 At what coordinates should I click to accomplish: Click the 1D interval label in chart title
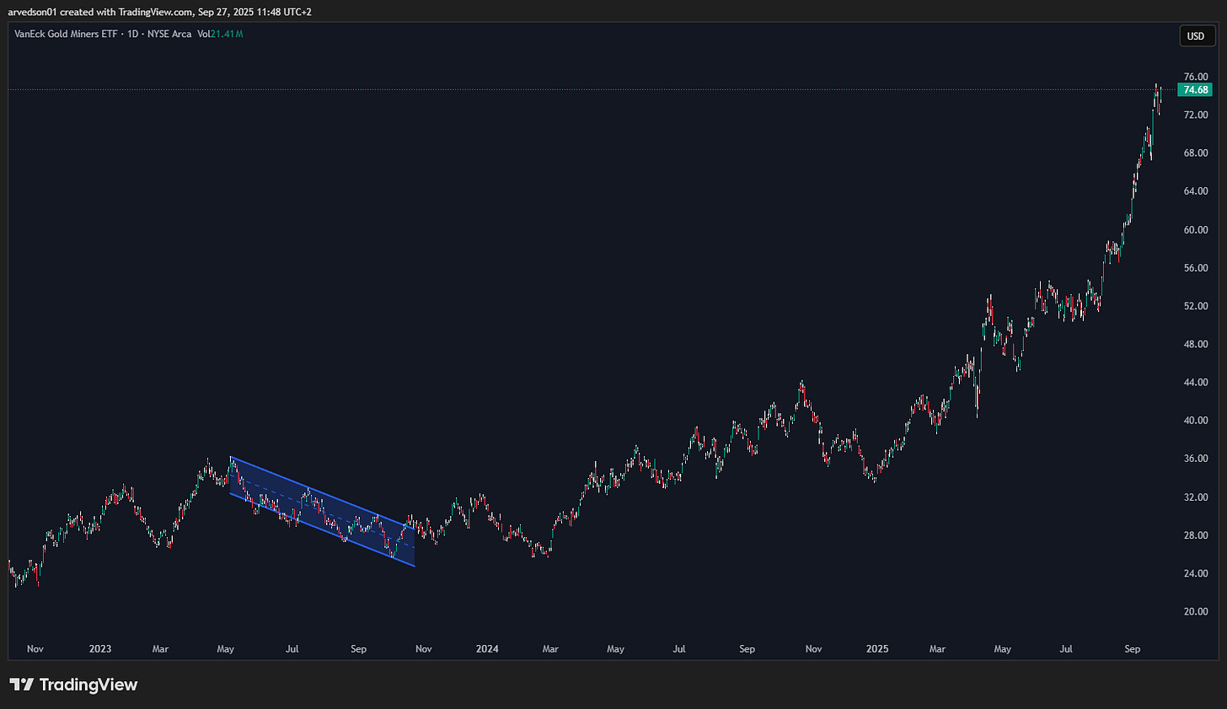(133, 35)
